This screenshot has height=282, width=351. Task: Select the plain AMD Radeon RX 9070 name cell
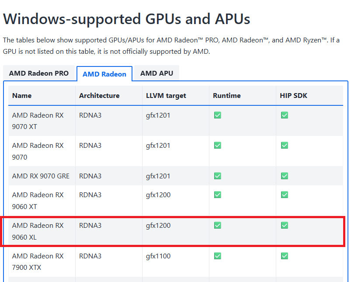(42, 151)
